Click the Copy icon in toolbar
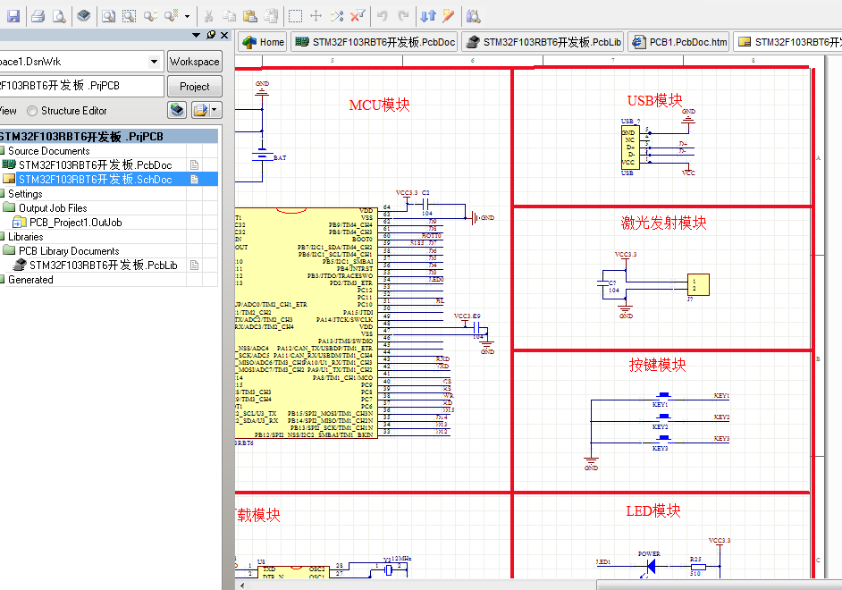This screenshot has width=842, height=590. click(230, 16)
